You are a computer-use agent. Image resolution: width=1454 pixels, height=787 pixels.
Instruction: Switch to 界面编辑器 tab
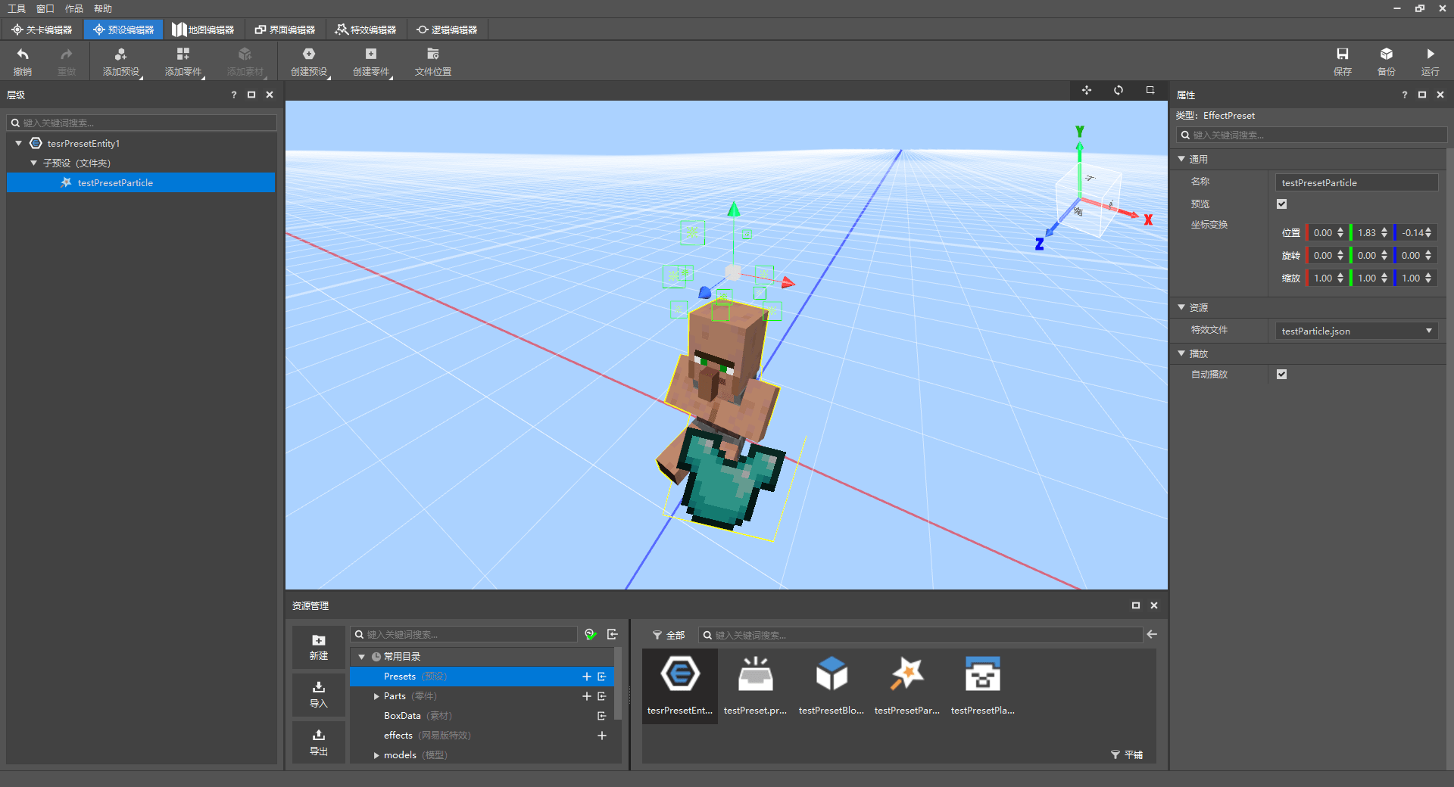point(285,30)
